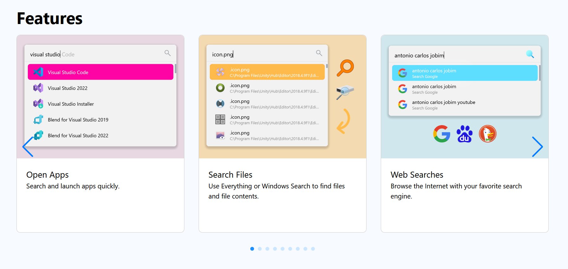Select the second carousel pagination dot
This screenshot has width=568, height=269.
click(260, 249)
